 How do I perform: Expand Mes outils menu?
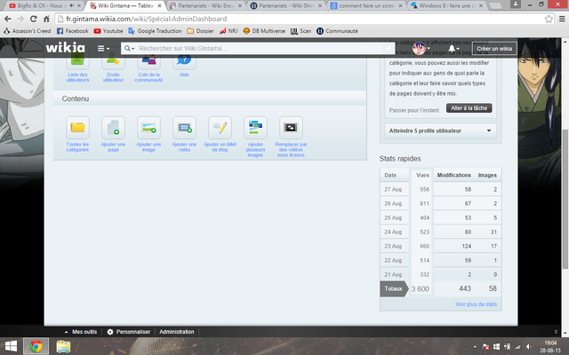[81, 332]
